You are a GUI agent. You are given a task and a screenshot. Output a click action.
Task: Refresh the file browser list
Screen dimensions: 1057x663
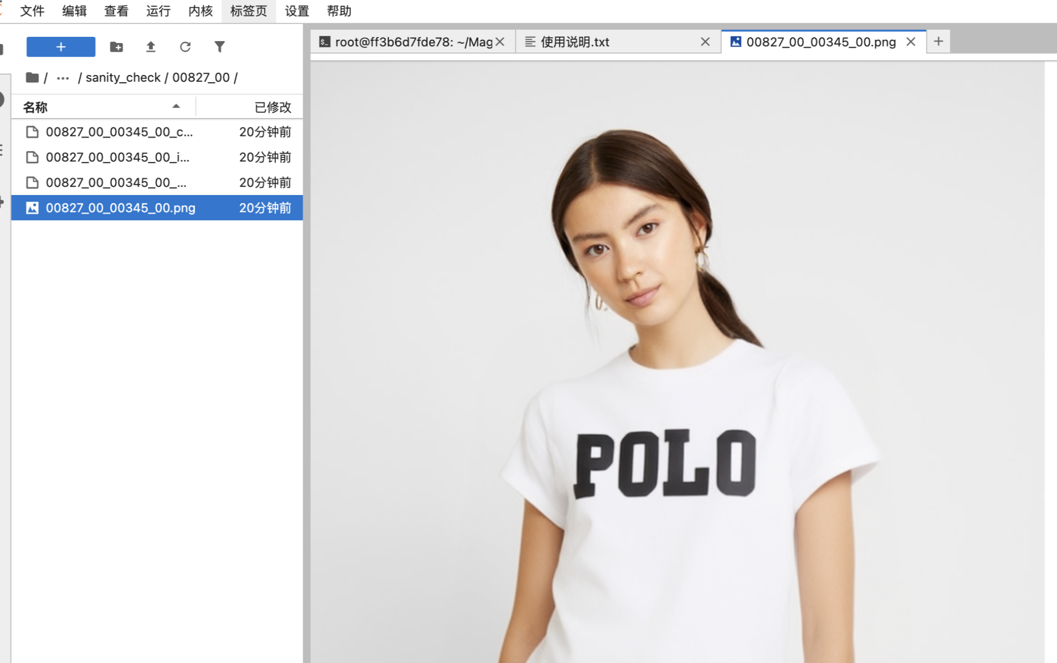(185, 47)
